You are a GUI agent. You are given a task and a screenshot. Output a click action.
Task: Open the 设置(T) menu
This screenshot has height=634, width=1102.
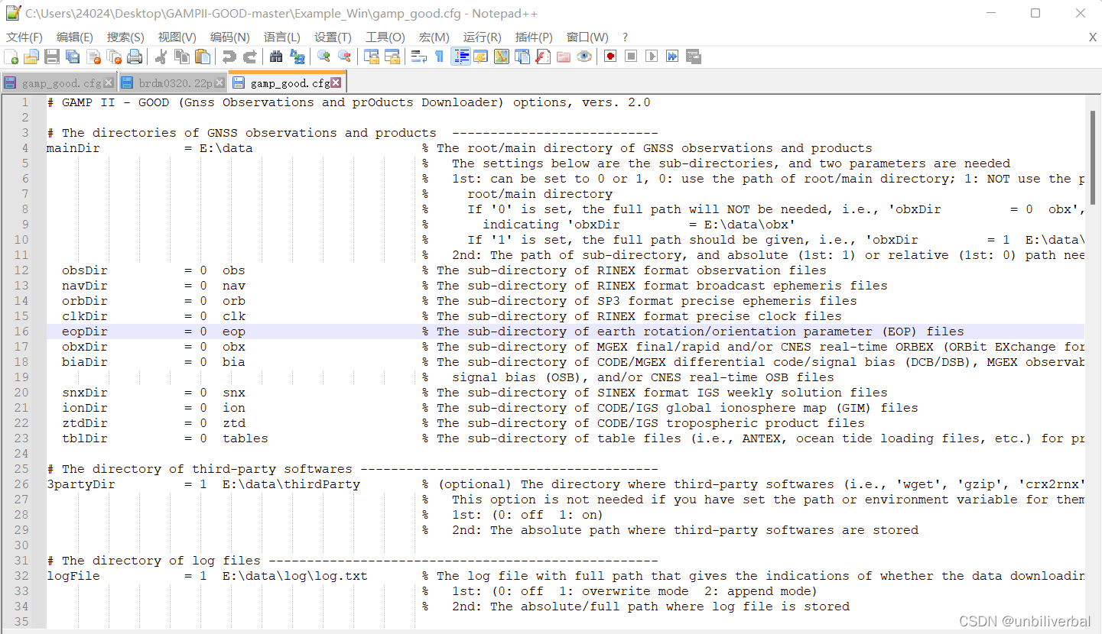333,37
